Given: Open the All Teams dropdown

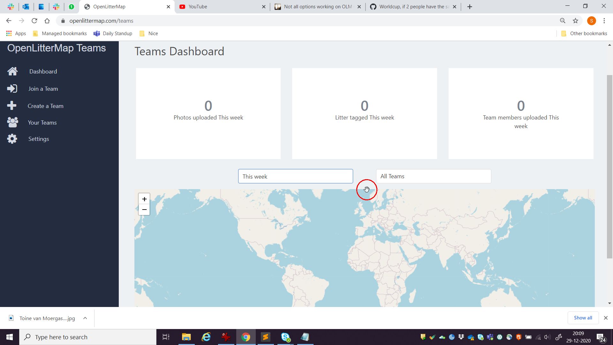Looking at the screenshot, I should (x=433, y=176).
